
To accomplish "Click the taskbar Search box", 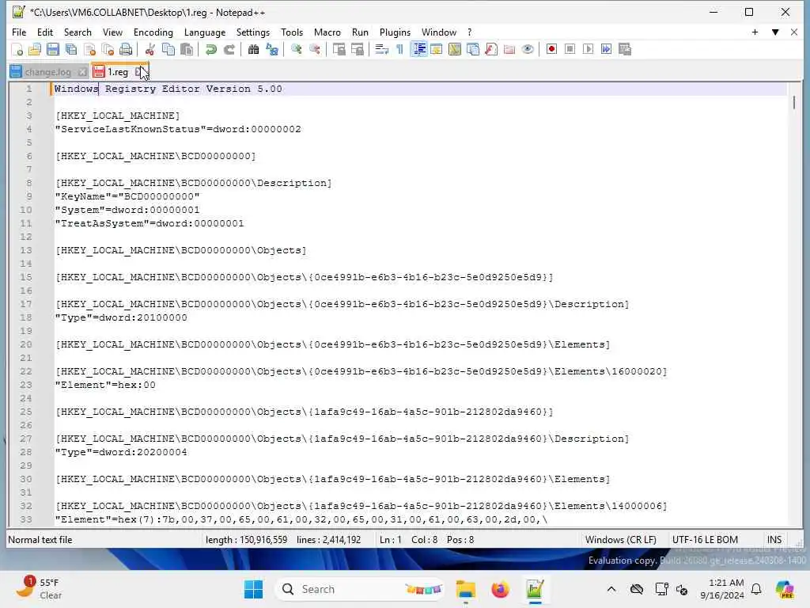I will (361, 589).
